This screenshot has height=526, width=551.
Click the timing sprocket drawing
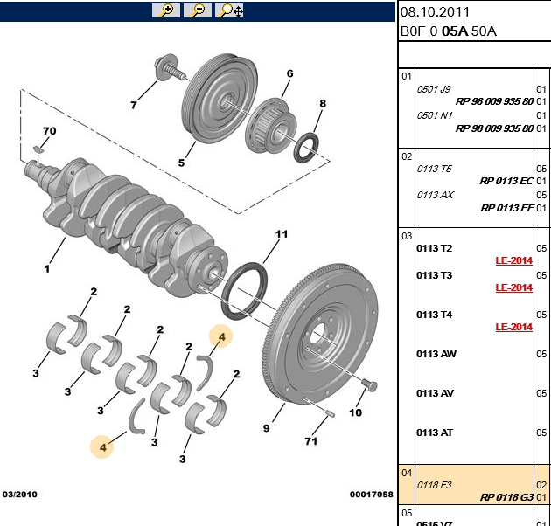click(270, 126)
